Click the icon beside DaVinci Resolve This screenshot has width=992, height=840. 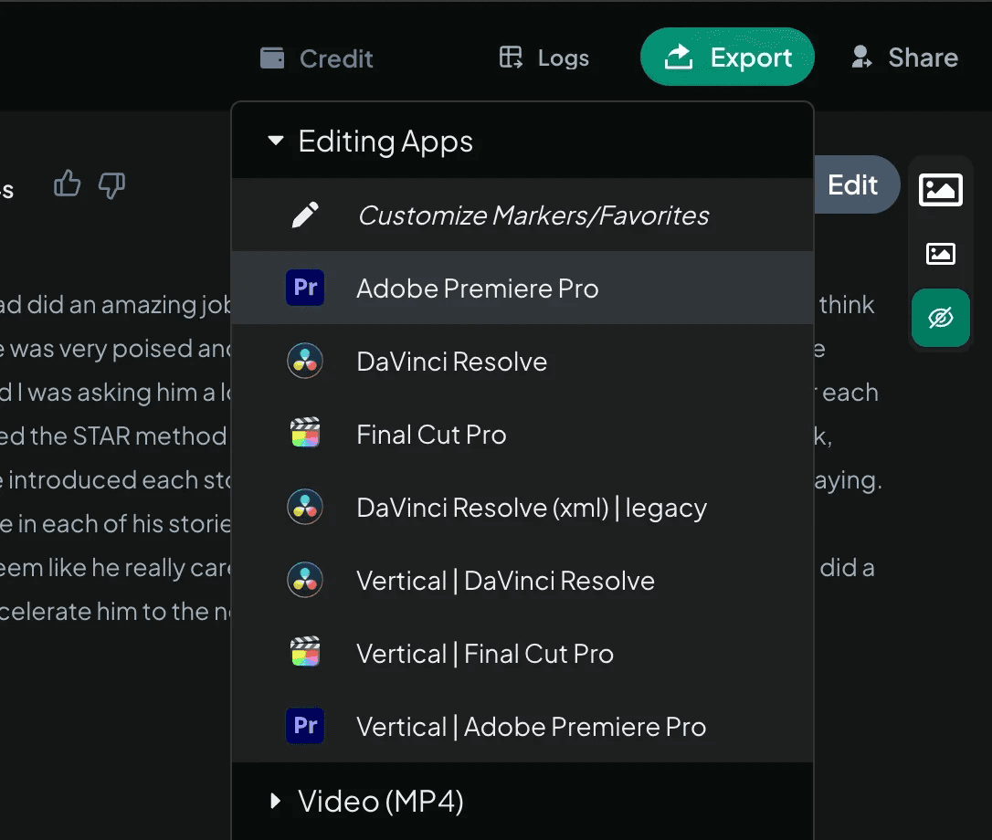305,362
